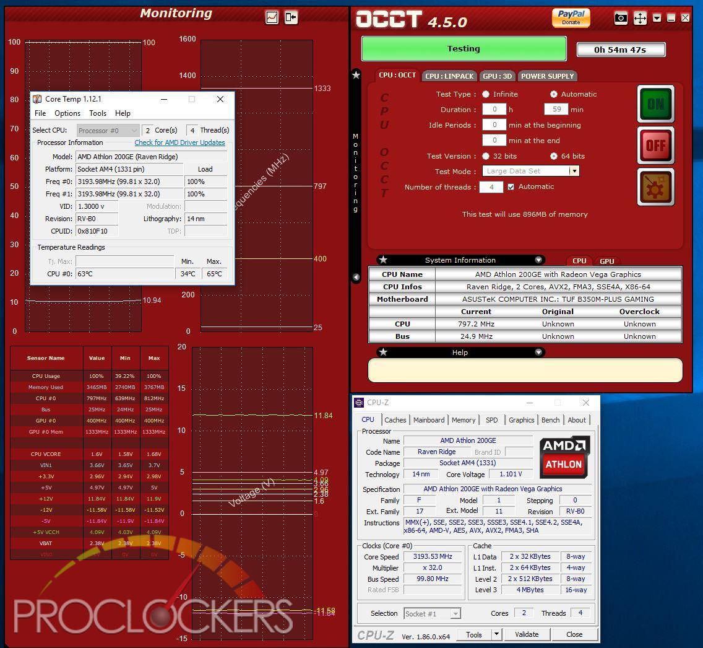The image size is (703, 648).
Task: Click the Core Temp title bar app icon
Action: 37,99
